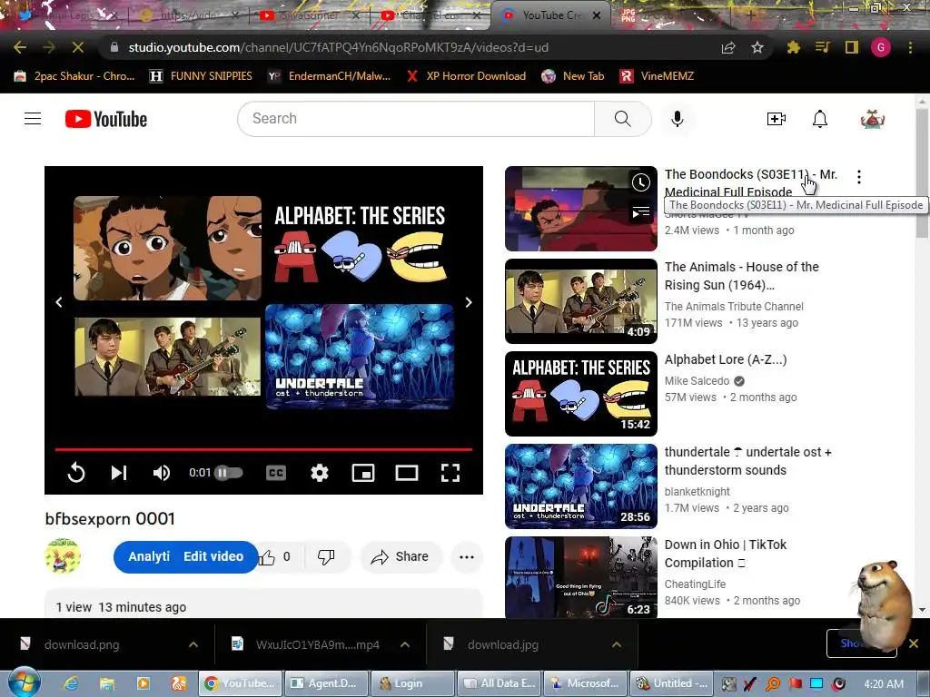Open Down in Ohio TikTok Compilation title

point(726,554)
